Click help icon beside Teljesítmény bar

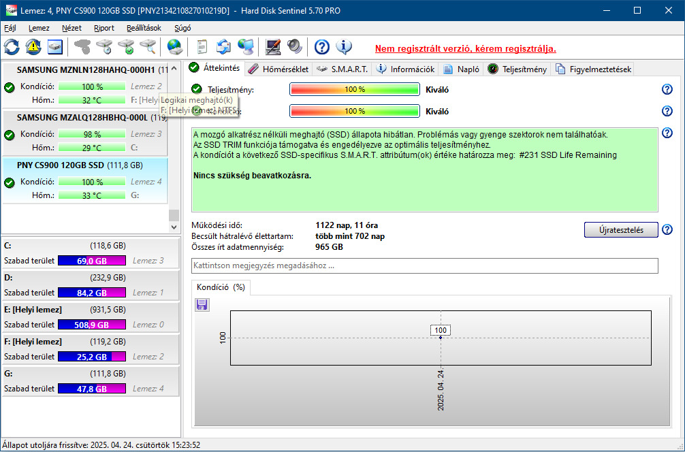[667, 90]
